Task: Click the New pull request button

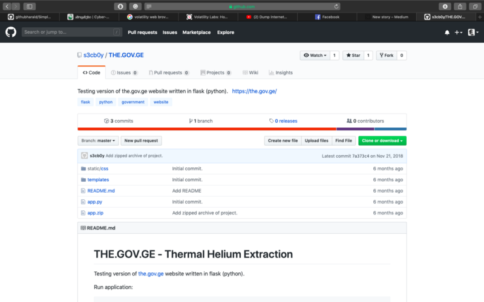Action: pyautogui.click(x=141, y=141)
